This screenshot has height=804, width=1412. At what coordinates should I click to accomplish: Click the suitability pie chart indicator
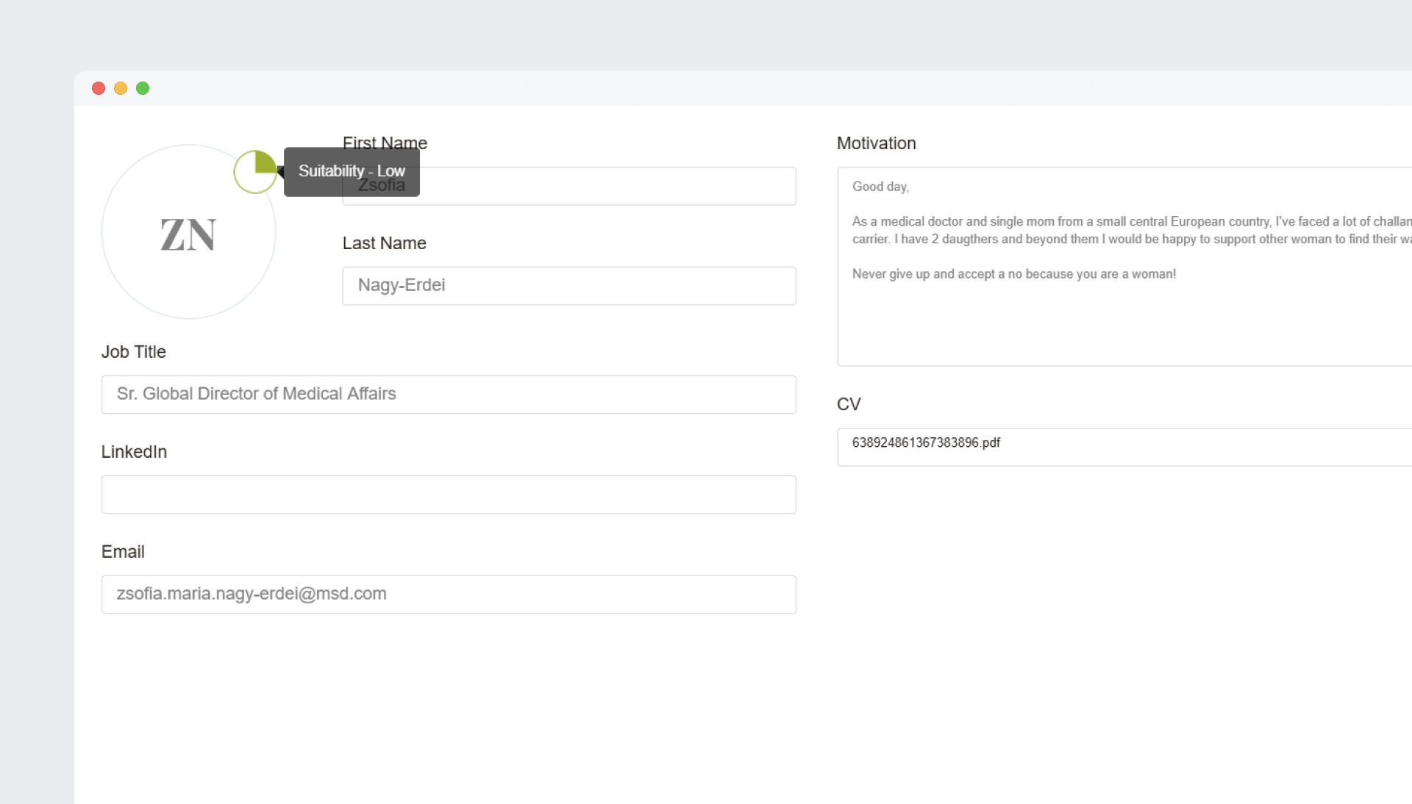coord(255,172)
